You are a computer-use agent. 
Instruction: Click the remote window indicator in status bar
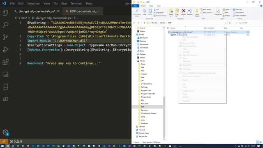[4, 141]
